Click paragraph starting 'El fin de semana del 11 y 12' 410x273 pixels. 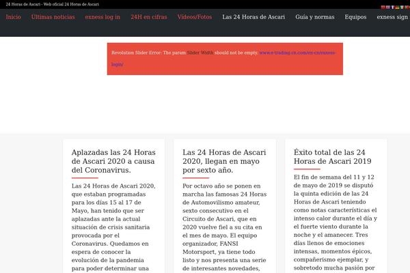(336, 222)
